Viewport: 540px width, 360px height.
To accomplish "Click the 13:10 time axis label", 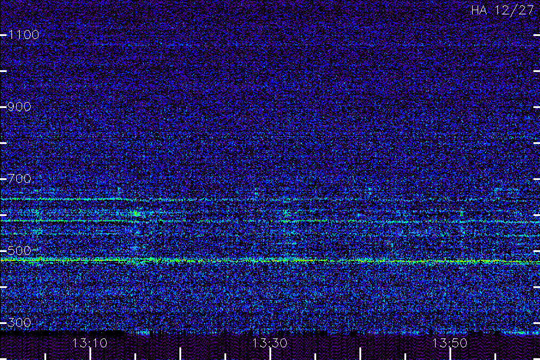I will [89, 343].
